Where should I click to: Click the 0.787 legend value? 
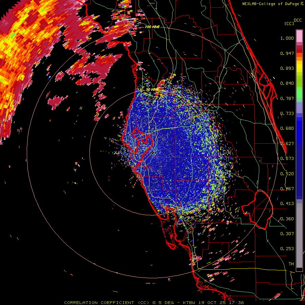coord(287,98)
